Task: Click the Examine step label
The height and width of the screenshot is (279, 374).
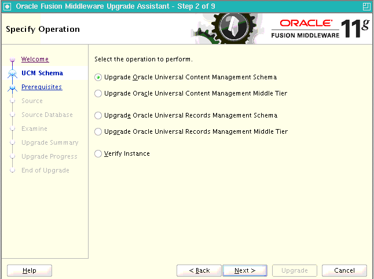Action: [x=34, y=129]
